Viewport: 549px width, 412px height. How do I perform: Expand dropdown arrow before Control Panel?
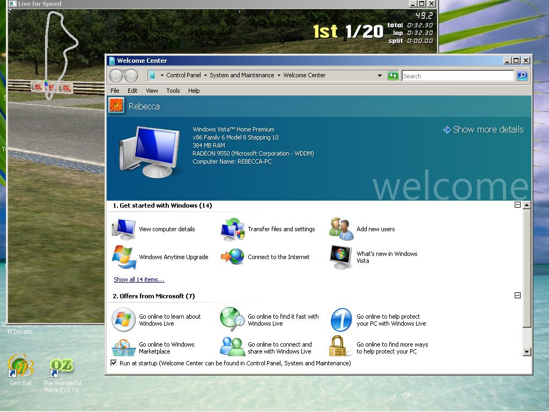162,75
